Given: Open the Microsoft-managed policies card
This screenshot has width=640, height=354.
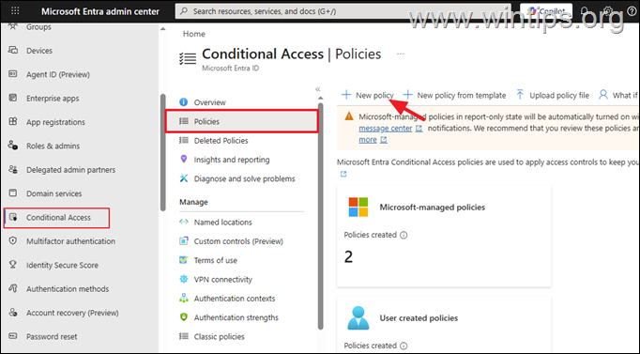Looking at the screenshot, I should point(444,237).
